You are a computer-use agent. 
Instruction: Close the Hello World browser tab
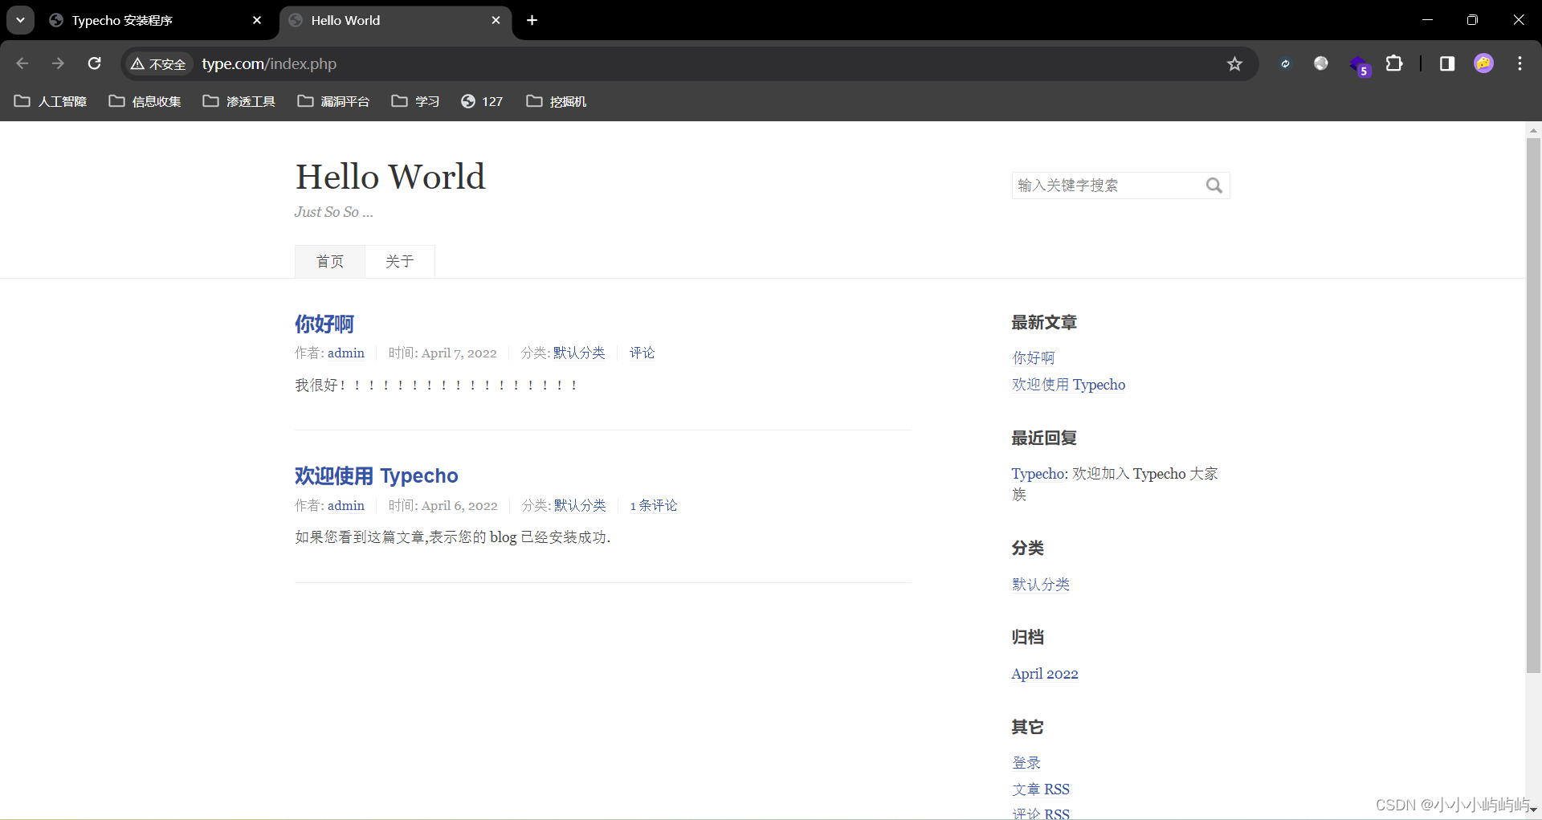point(496,20)
